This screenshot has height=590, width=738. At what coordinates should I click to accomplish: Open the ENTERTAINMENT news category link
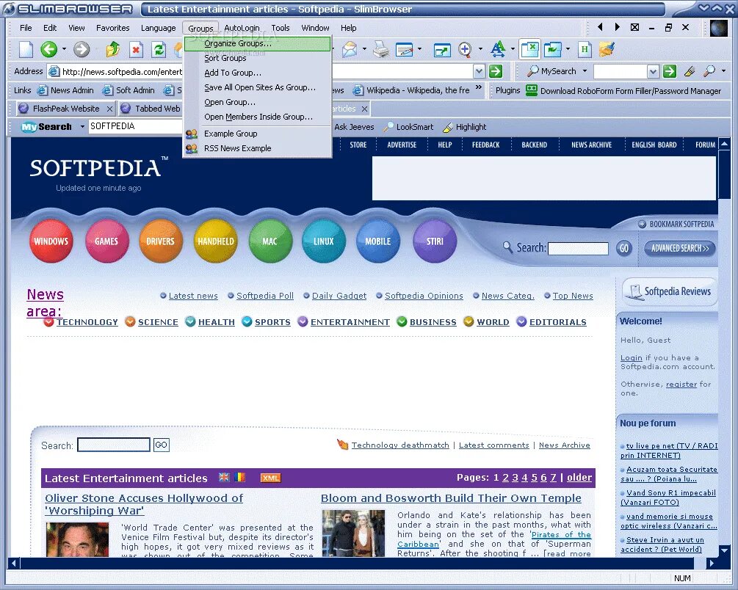point(350,322)
